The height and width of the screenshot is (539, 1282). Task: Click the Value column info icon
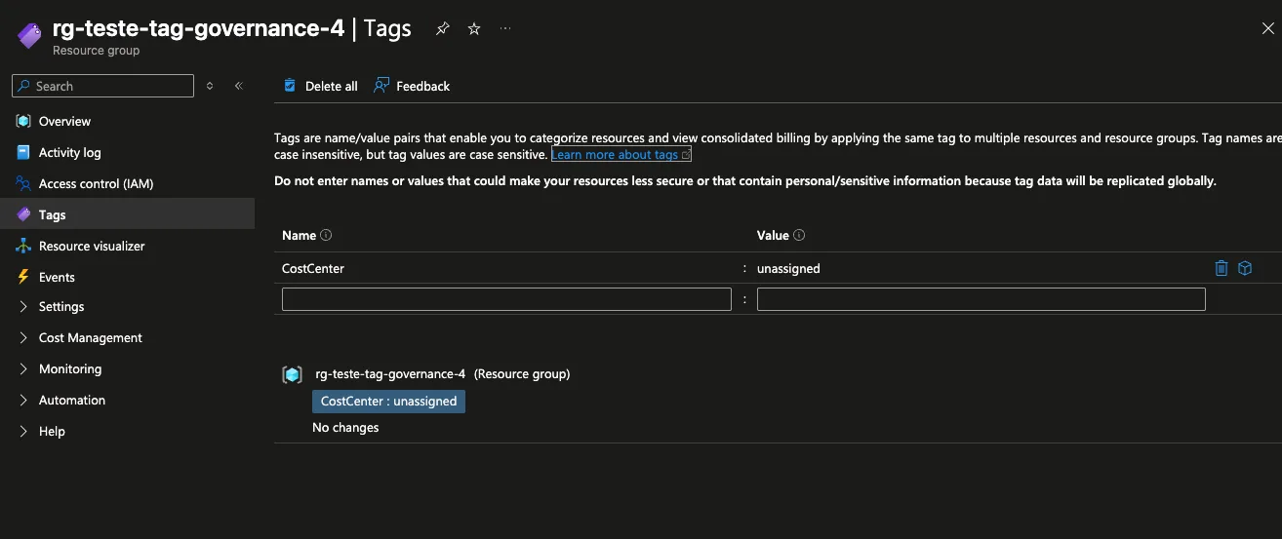(x=799, y=235)
